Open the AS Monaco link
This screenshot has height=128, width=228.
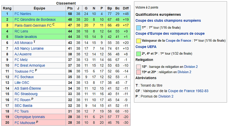[24, 43]
